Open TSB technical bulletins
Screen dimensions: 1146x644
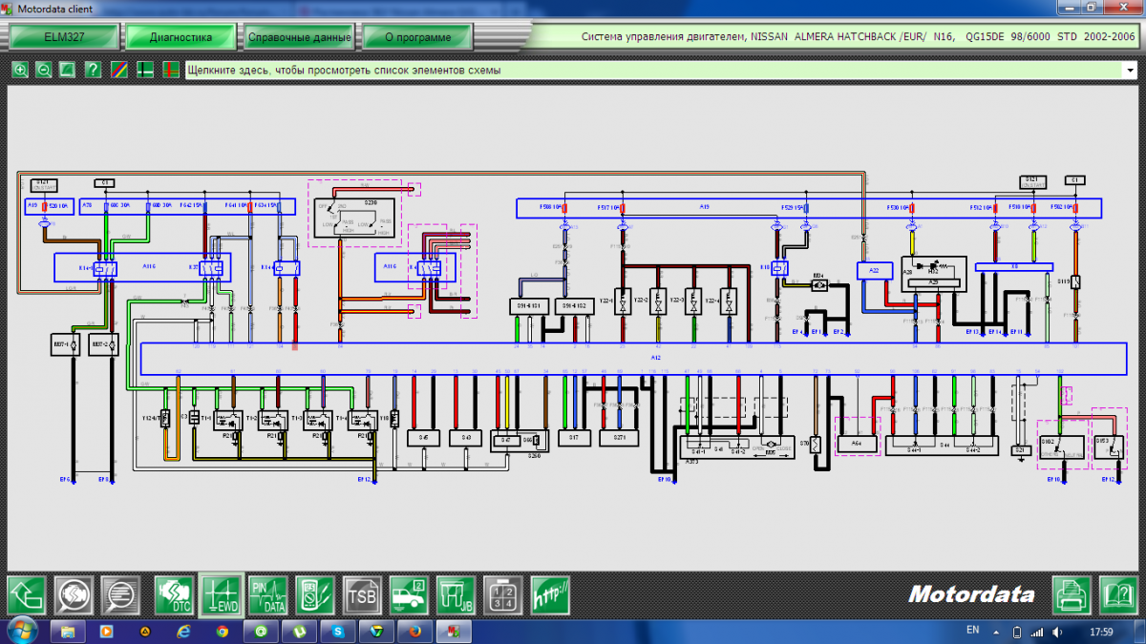[362, 595]
